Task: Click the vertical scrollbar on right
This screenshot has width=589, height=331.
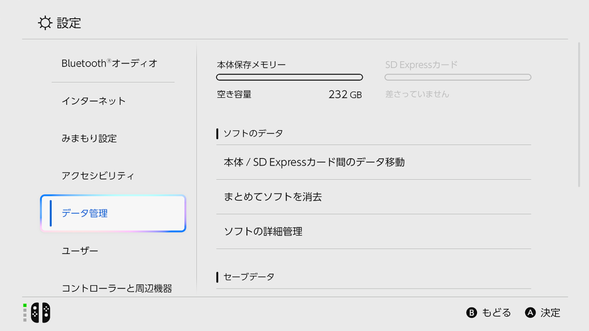Action: (x=579, y=115)
